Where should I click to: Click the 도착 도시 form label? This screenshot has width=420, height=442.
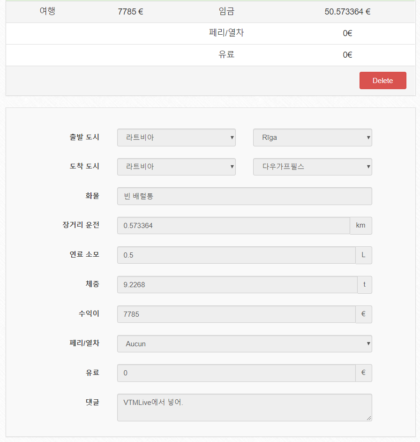[84, 166]
